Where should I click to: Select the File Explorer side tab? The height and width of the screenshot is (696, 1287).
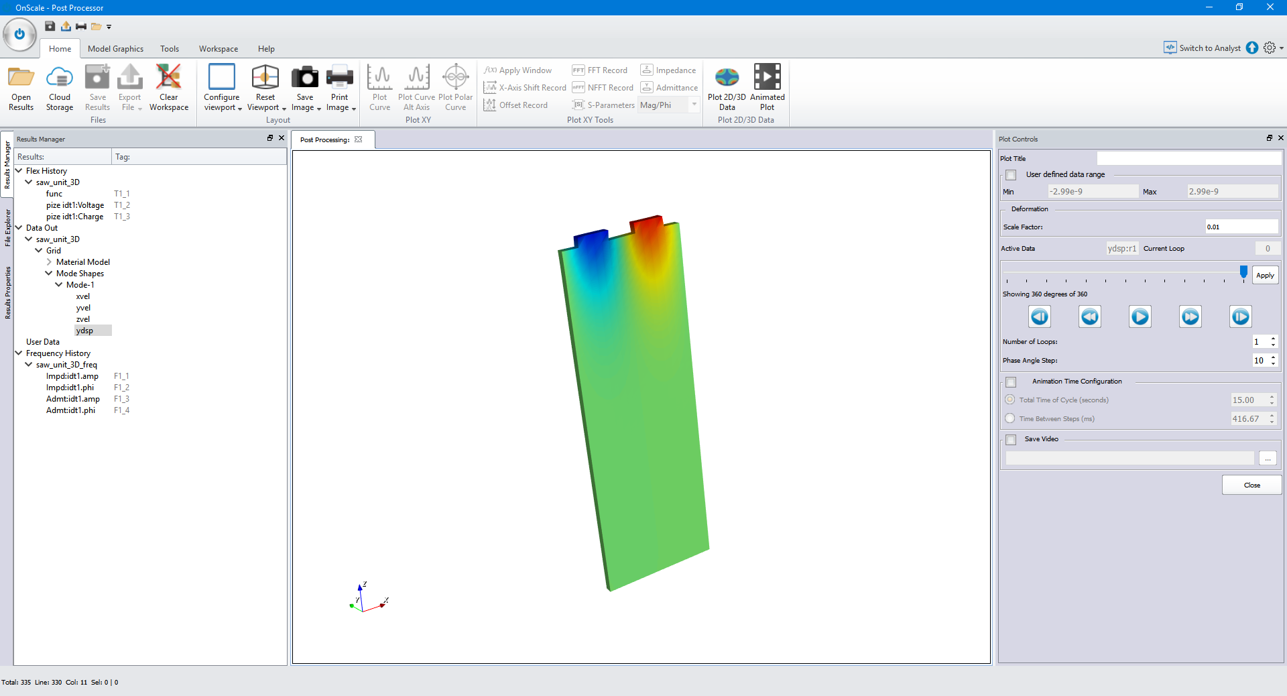coord(7,228)
